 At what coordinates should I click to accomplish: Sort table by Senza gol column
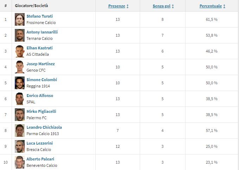[x=163, y=6]
